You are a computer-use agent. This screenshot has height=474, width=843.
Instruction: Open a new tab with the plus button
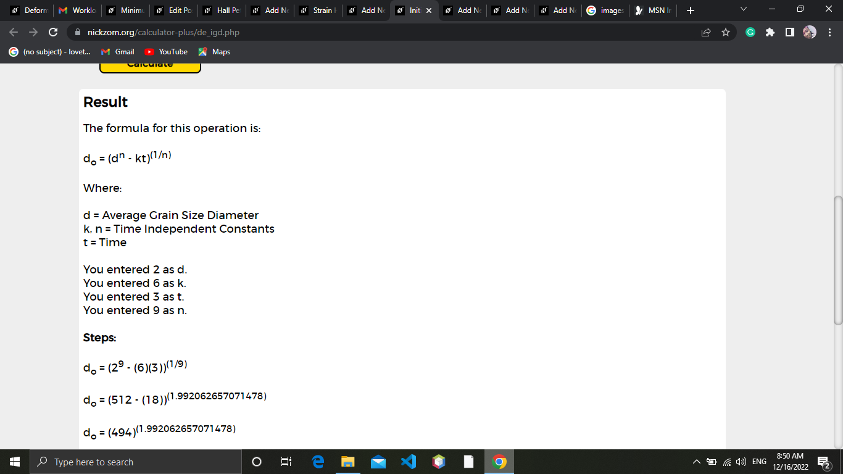tap(691, 10)
